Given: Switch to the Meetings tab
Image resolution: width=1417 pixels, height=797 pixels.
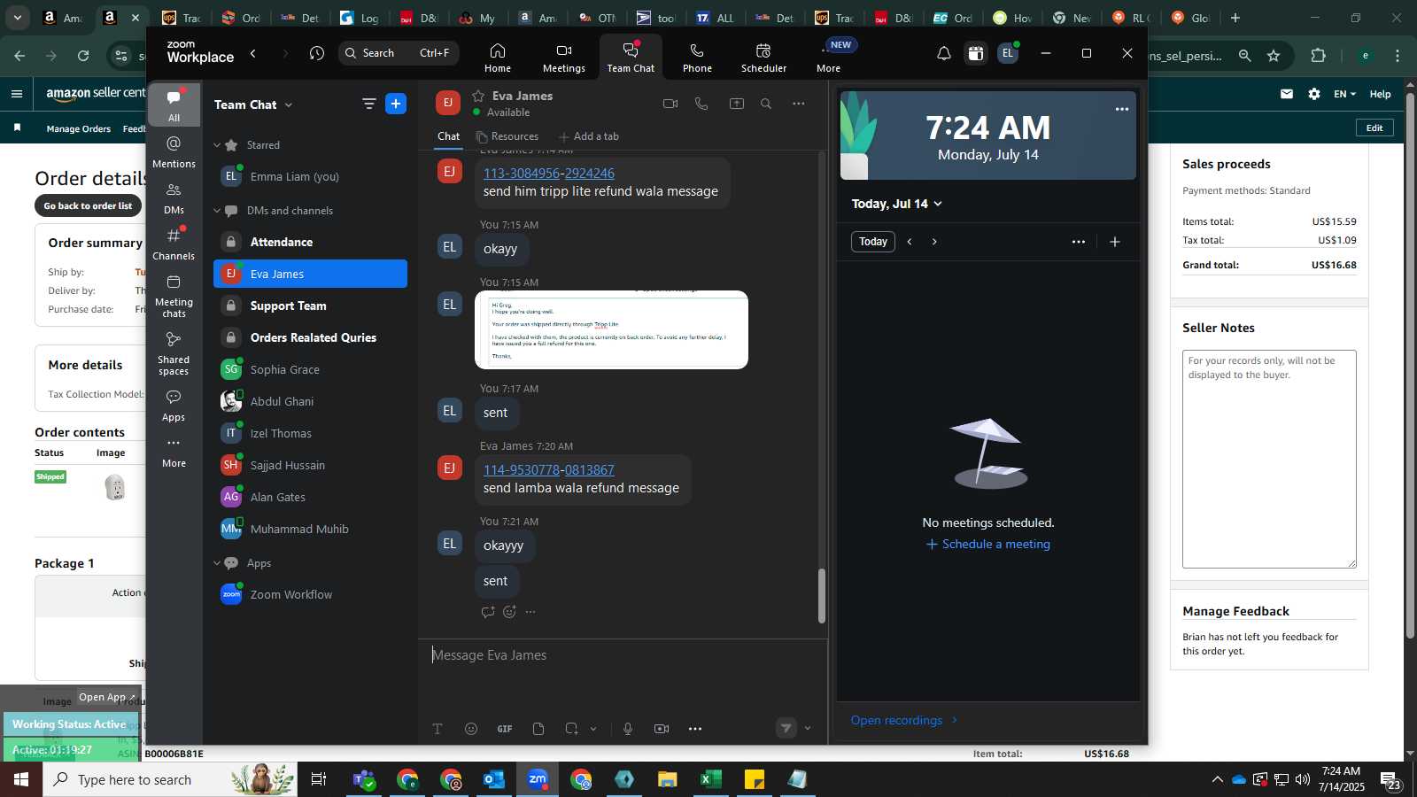Looking at the screenshot, I should 563,58.
